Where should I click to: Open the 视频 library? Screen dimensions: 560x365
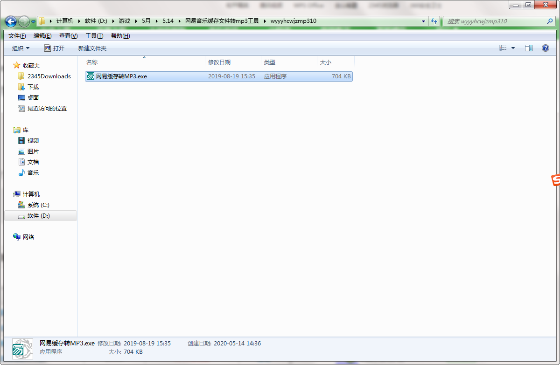(28, 140)
